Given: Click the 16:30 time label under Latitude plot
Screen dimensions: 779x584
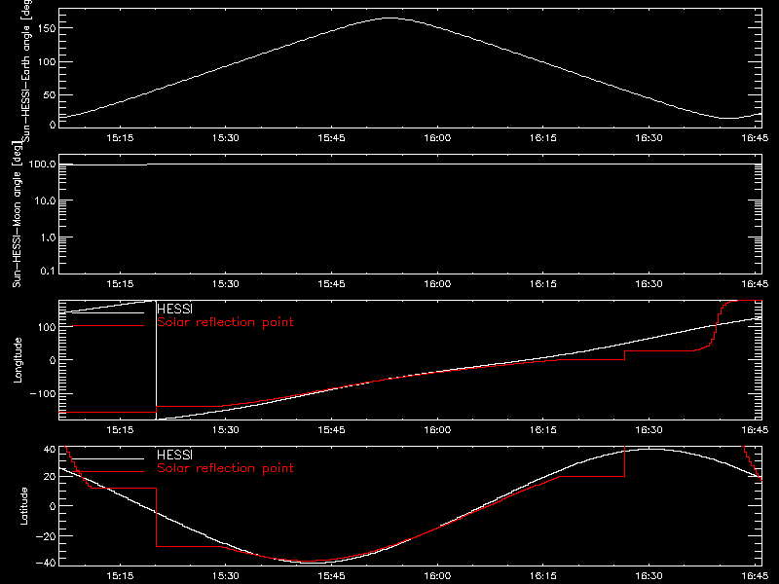Looking at the screenshot, I should pyautogui.click(x=649, y=576).
